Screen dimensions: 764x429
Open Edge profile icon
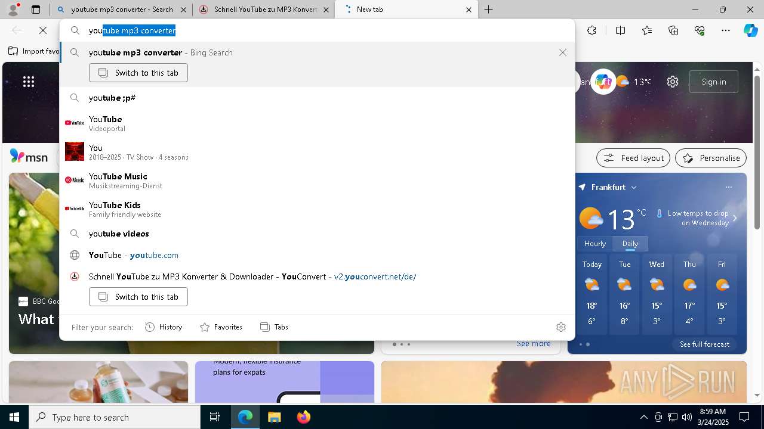pos(13,9)
